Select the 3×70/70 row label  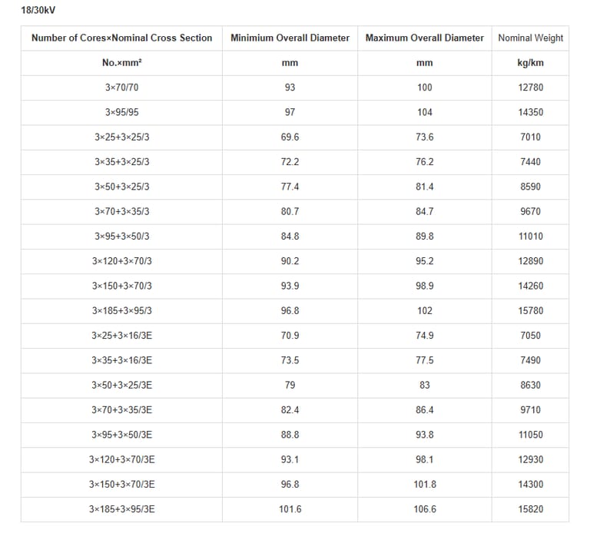[121, 88]
